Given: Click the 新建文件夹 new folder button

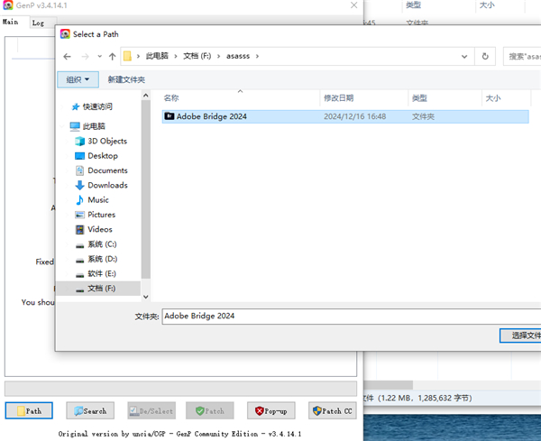Looking at the screenshot, I should pos(126,79).
